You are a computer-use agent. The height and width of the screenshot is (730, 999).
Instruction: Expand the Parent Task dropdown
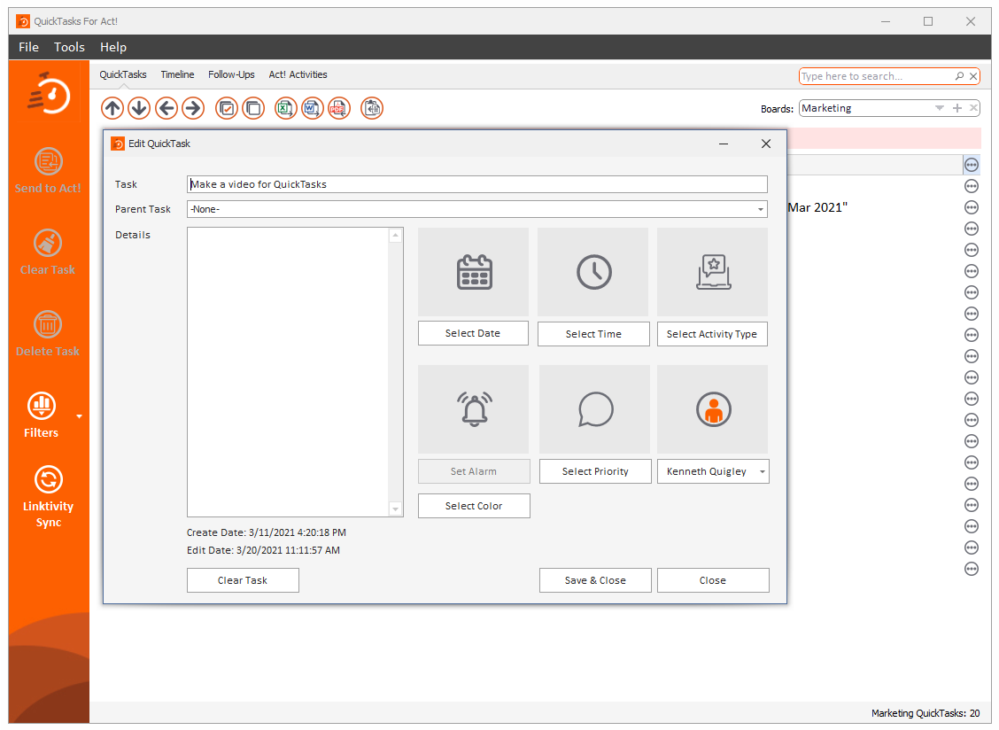[760, 209]
